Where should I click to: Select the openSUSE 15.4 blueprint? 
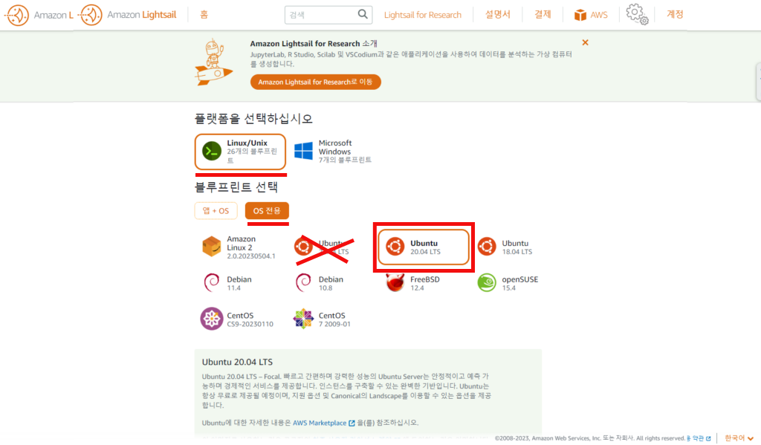508,283
